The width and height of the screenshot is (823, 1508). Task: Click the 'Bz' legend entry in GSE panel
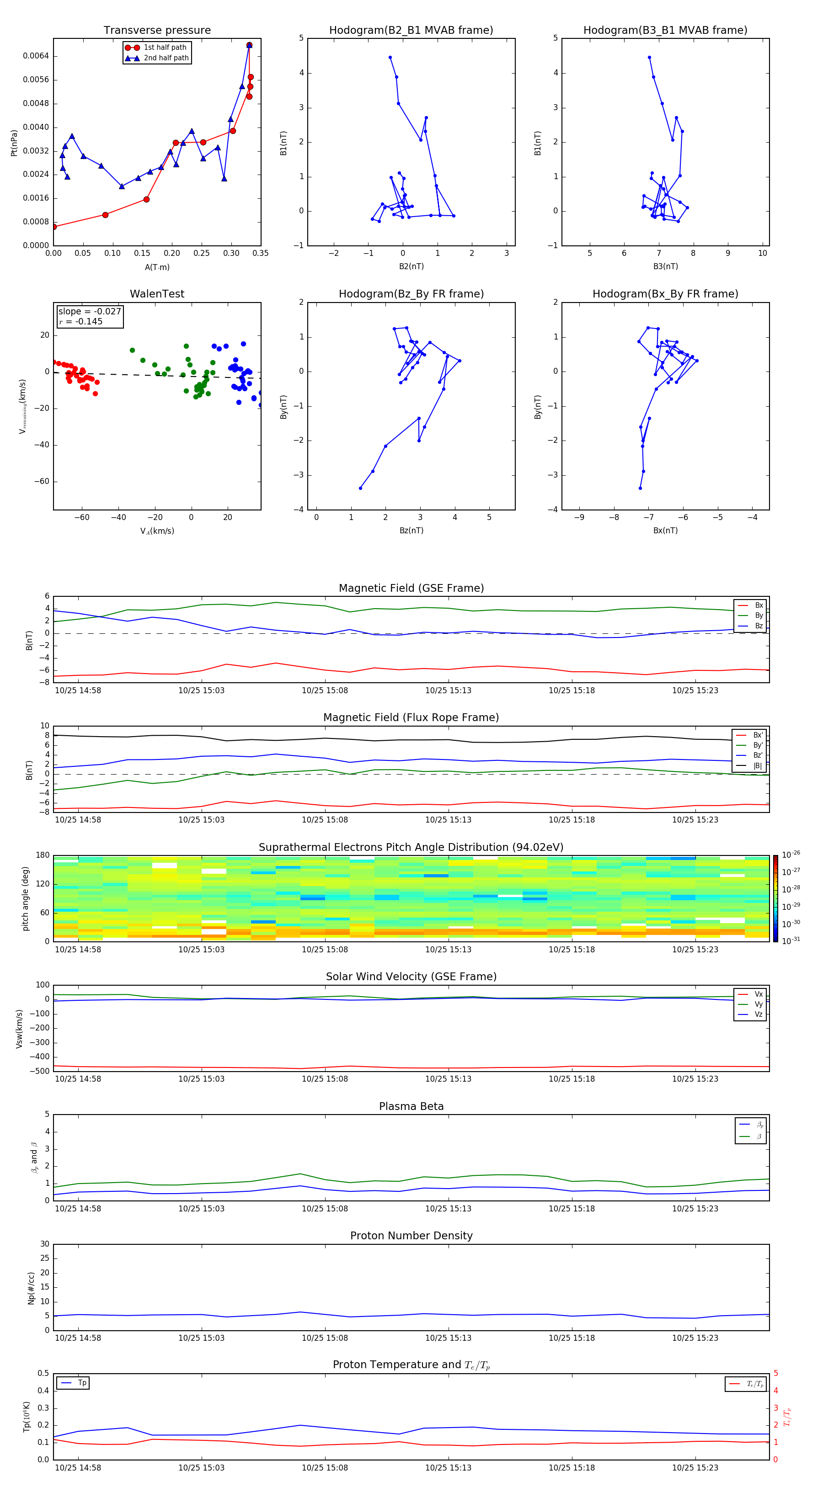point(750,627)
